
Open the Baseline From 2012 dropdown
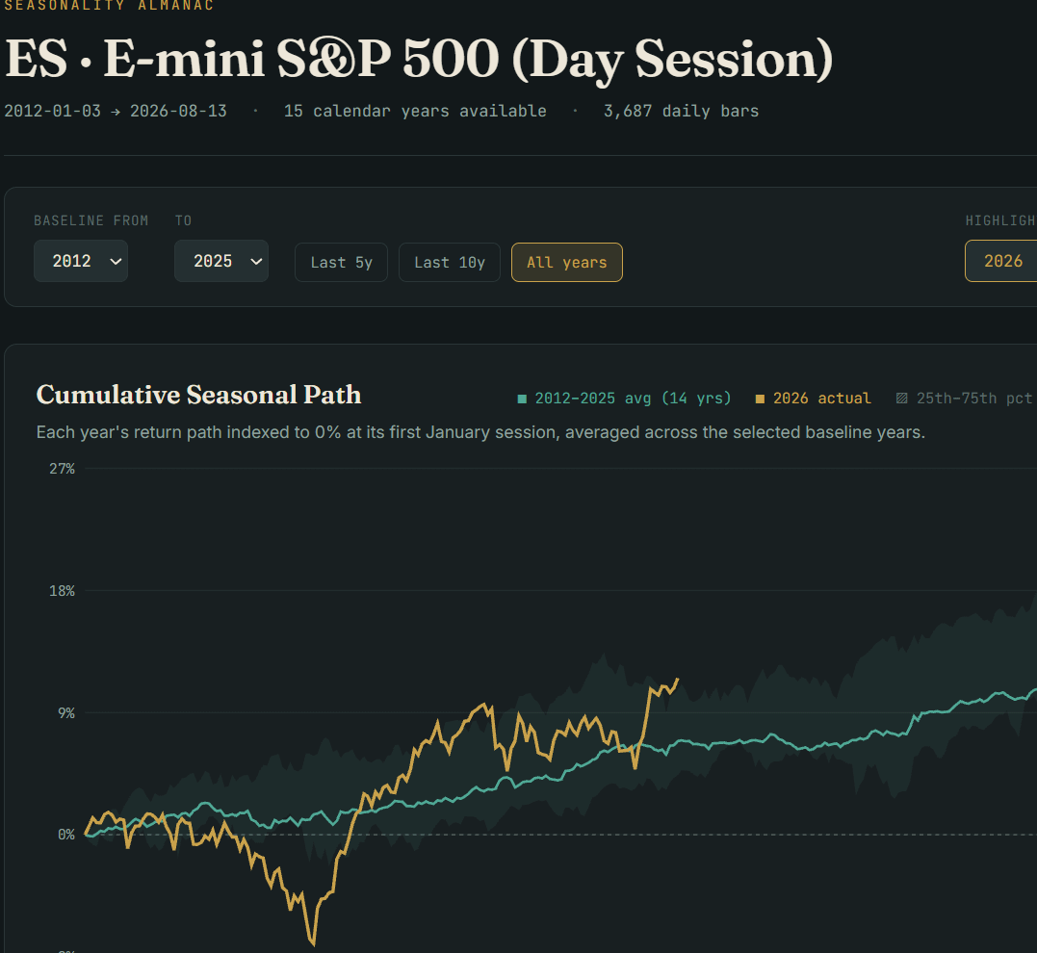coord(81,261)
